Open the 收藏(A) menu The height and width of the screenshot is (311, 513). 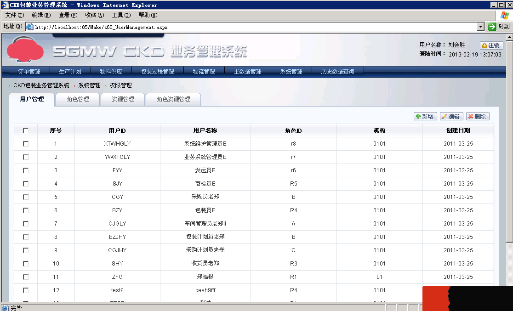click(x=95, y=15)
